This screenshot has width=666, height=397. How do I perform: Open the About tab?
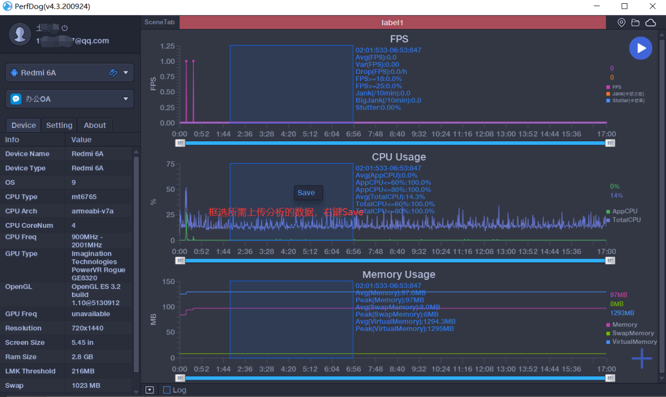pyautogui.click(x=95, y=125)
